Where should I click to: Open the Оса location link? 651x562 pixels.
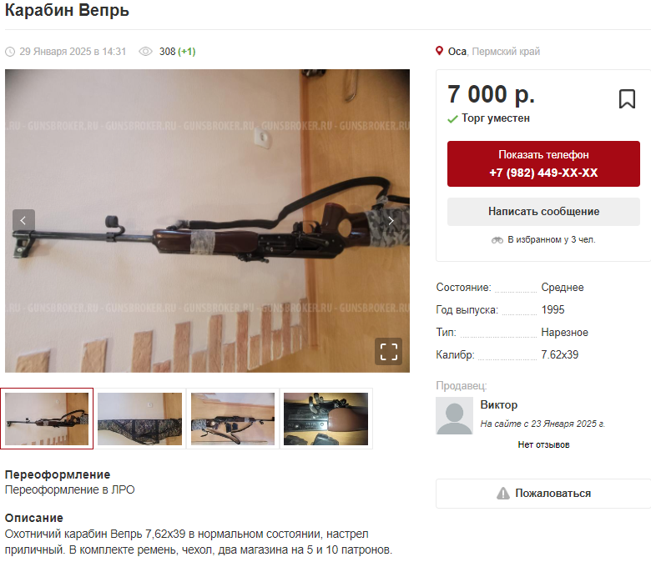[x=457, y=52]
